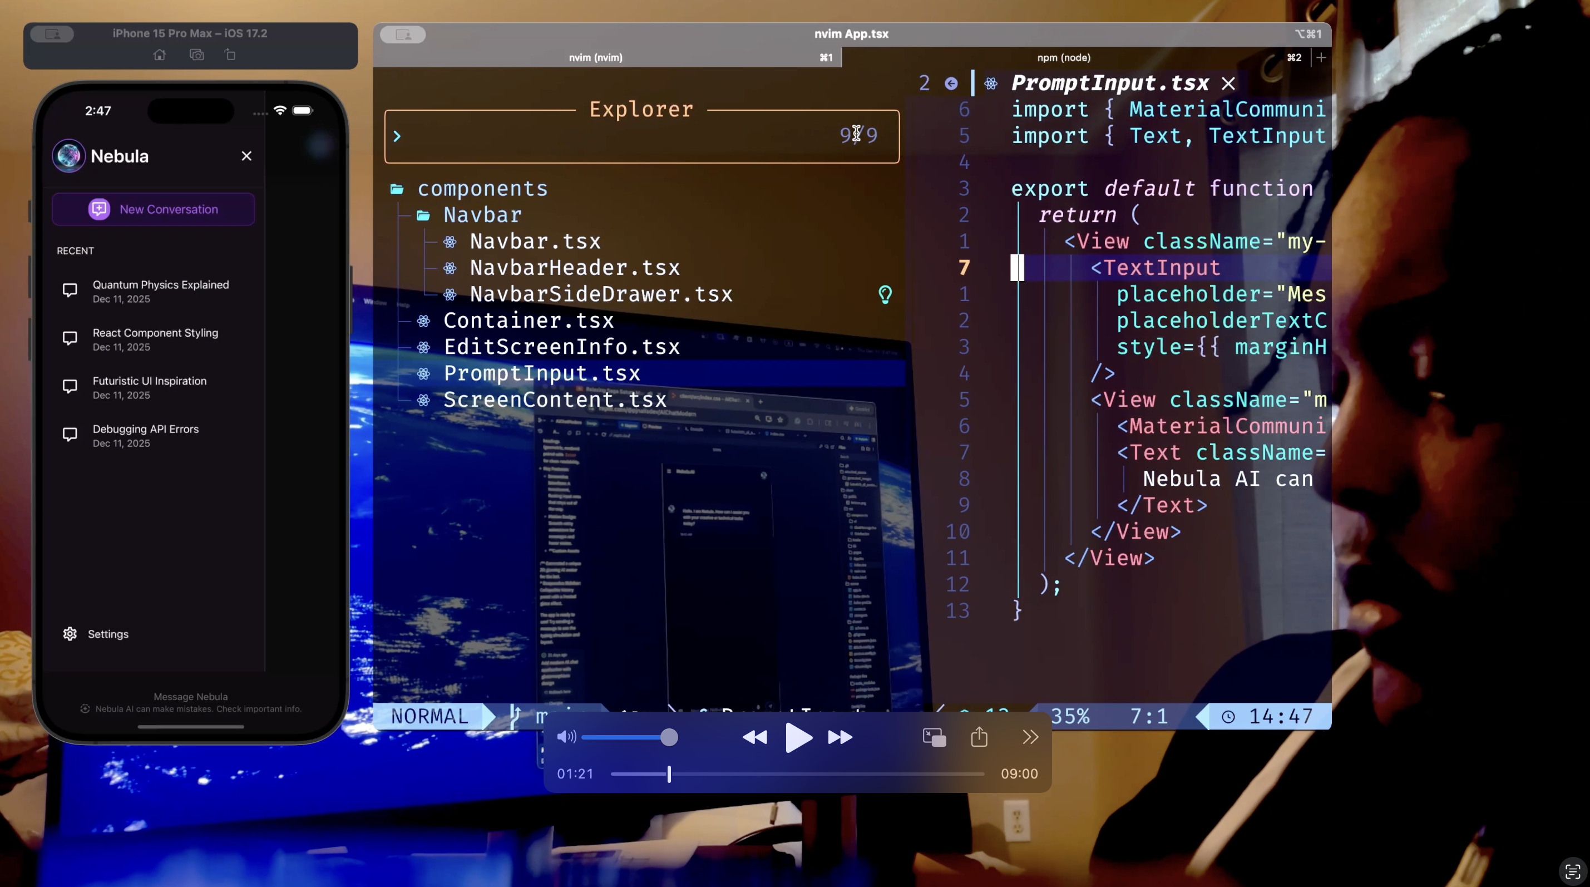
Task: Open the share icon in the video controls
Action: click(979, 736)
